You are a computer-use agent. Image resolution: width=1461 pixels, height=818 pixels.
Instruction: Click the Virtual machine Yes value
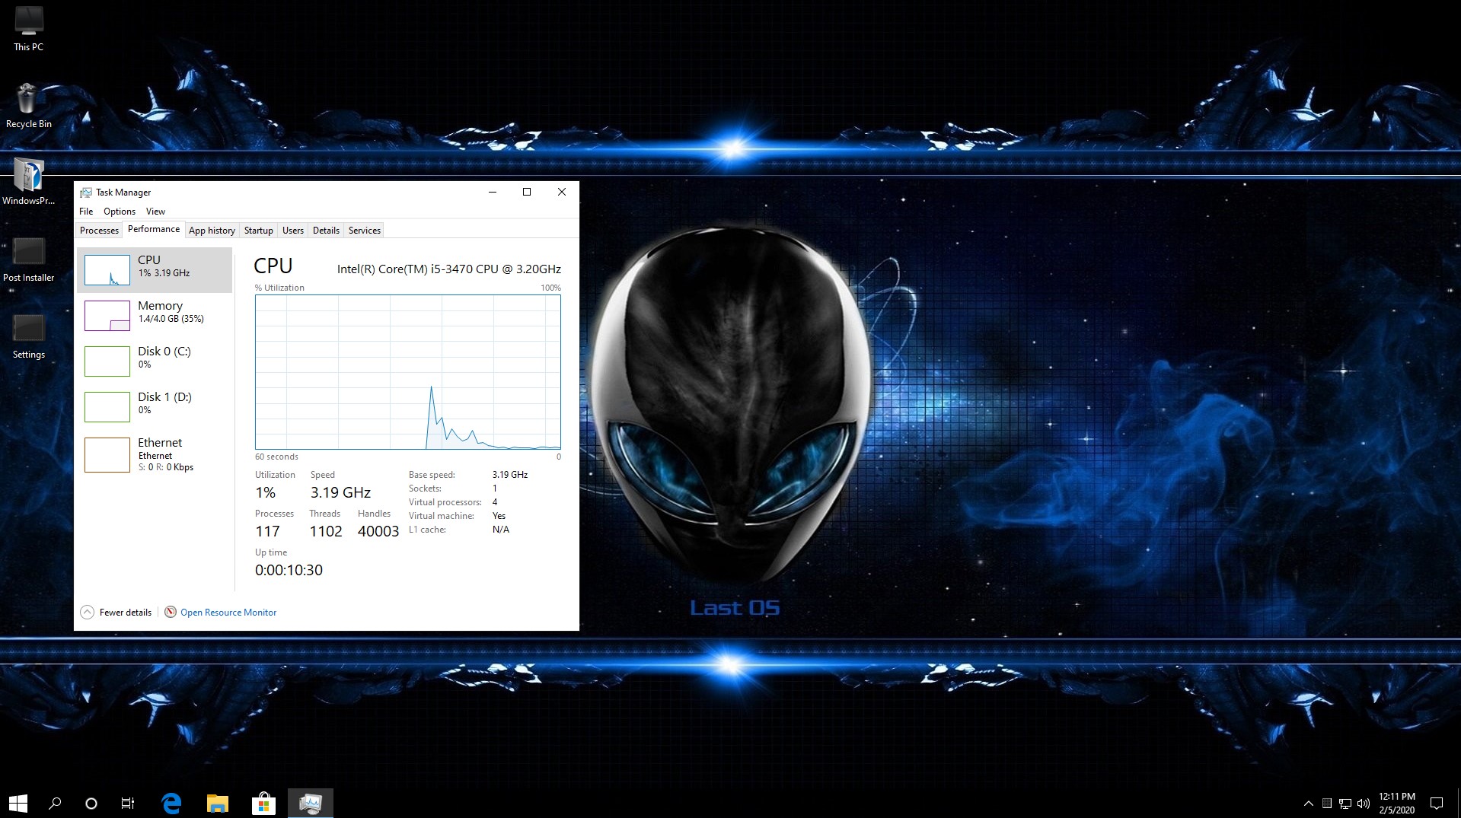point(499,516)
